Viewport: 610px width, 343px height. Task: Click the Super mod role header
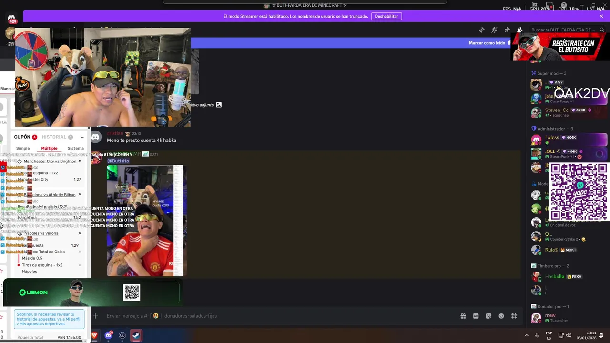click(x=551, y=73)
